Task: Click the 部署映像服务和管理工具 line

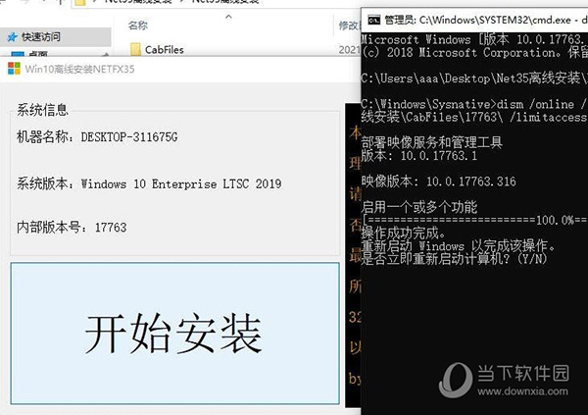Action: 431,142
